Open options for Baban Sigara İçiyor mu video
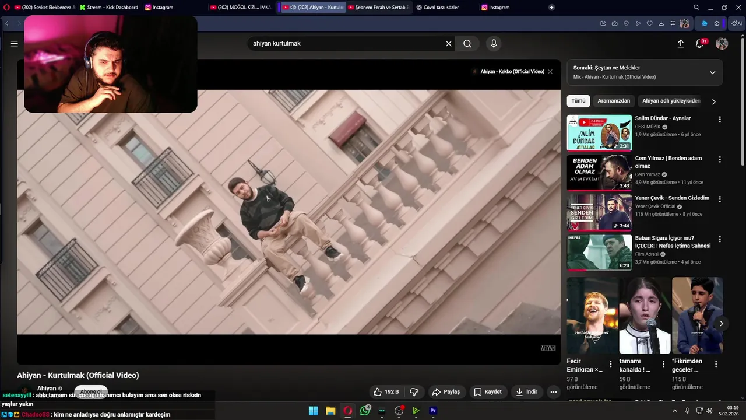This screenshot has height=420, width=746. click(720, 239)
